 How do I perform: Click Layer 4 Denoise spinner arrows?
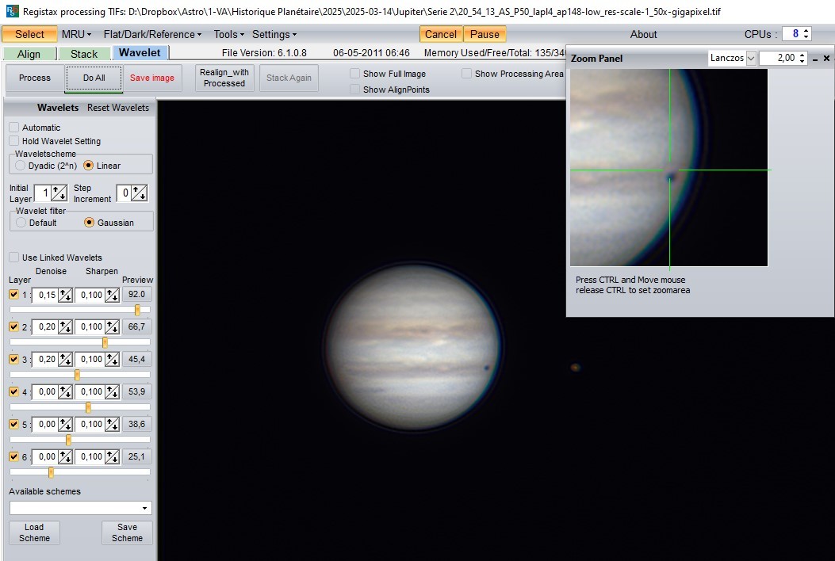point(65,391)
